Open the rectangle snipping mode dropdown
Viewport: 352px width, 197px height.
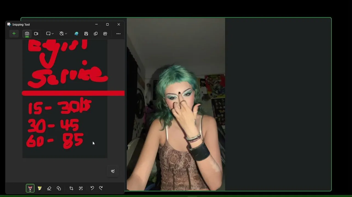(x=50, y=34)
